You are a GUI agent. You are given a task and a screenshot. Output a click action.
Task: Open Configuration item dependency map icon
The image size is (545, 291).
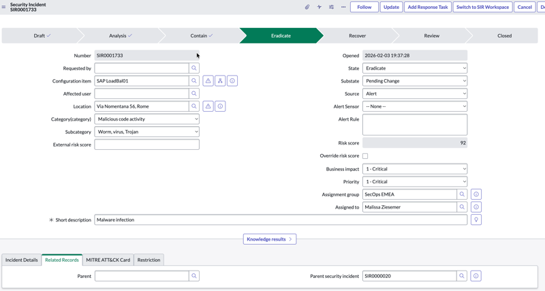point(220,81)
